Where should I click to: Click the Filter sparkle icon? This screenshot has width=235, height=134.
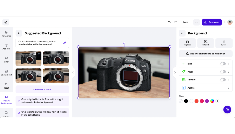[x=184, y=72]
